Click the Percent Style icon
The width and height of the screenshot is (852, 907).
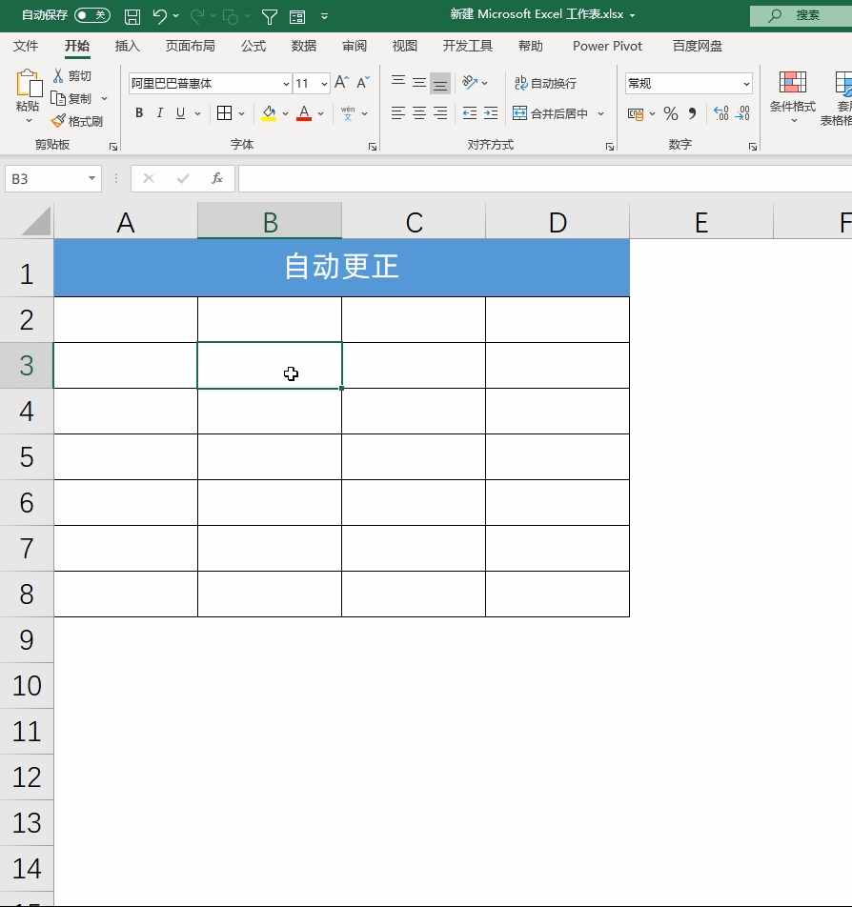pyautogui.click(x=670, y=113)
